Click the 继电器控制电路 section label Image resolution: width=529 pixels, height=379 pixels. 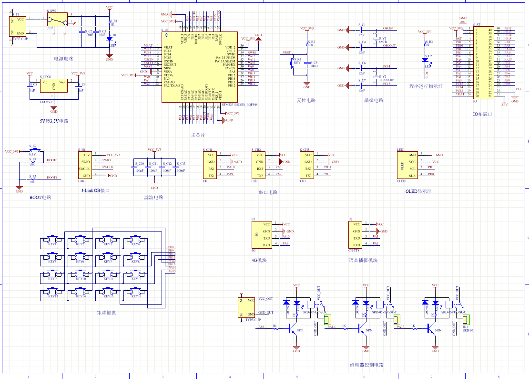point(366,365)
